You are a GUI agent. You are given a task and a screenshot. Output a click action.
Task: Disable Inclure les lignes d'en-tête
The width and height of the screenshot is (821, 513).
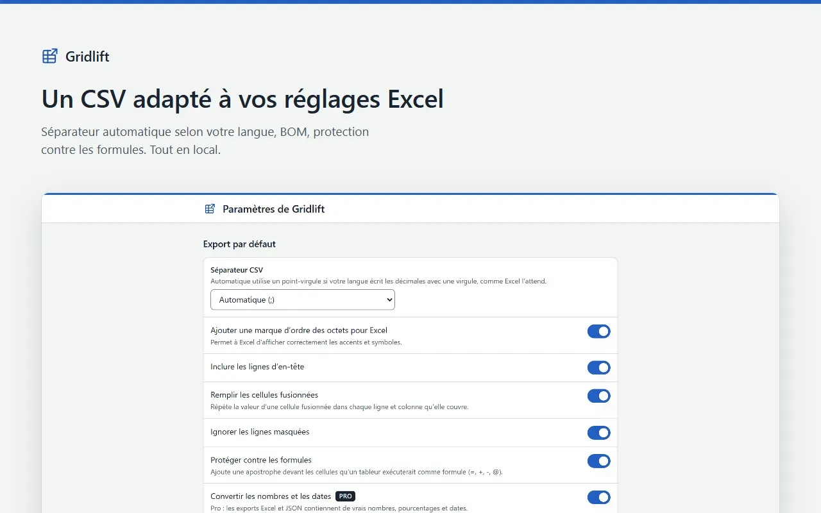click(599, 367)
